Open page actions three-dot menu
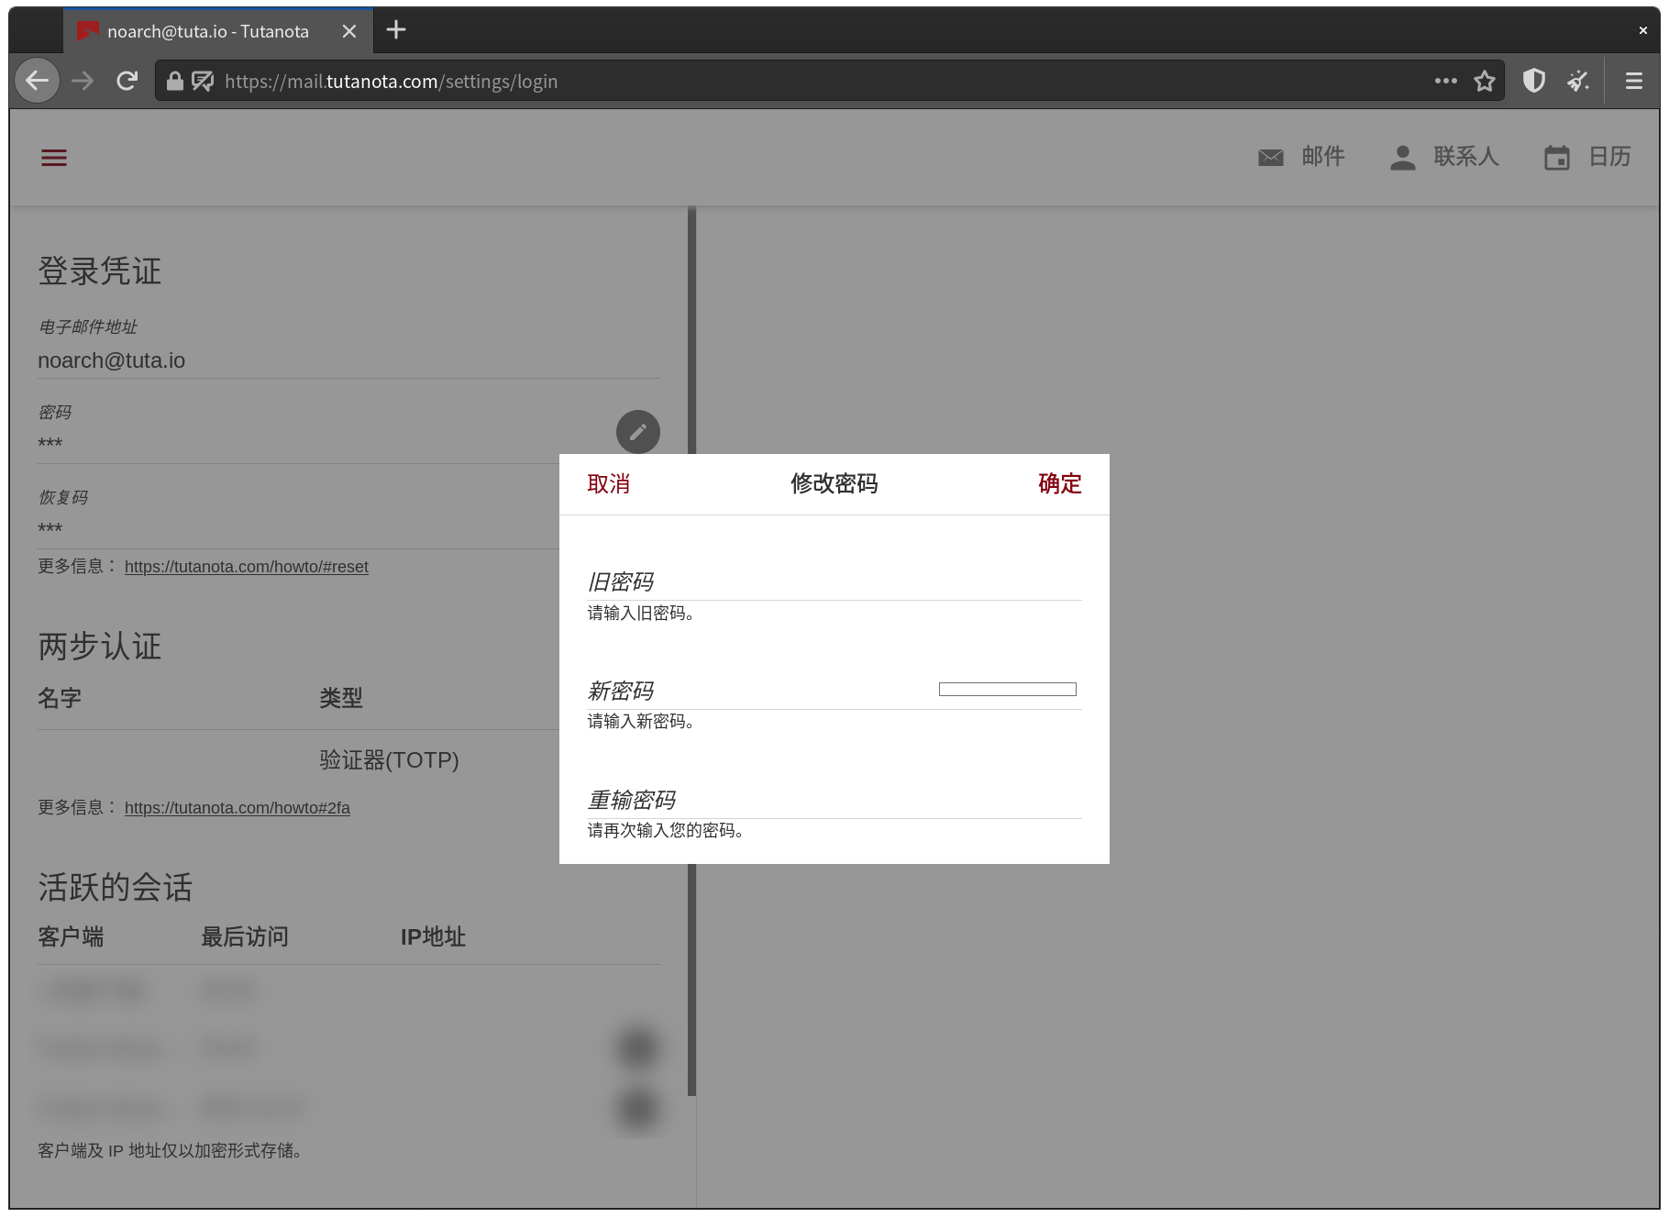This screenshot has width=1669, height=1218. pyautogui.click(x=1445, y=81)
